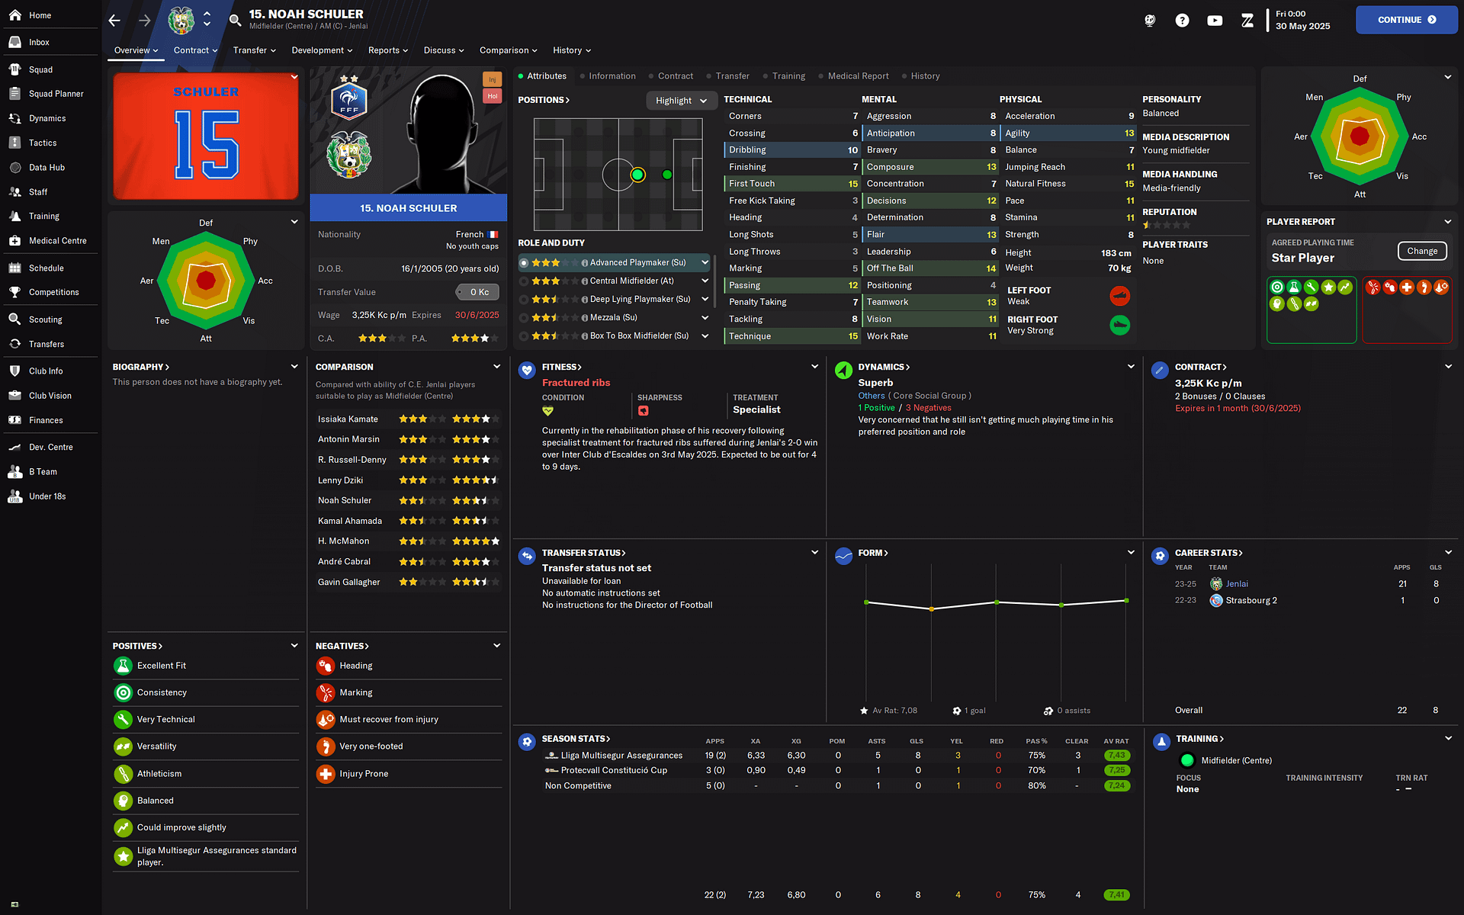Open the Scouting sidebar icon
Screen dimensions: 1464x915
click(14, 319)
